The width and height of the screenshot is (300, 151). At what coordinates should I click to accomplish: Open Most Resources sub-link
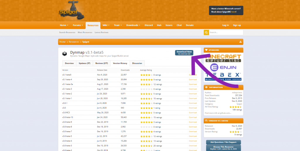pos(85,32)
